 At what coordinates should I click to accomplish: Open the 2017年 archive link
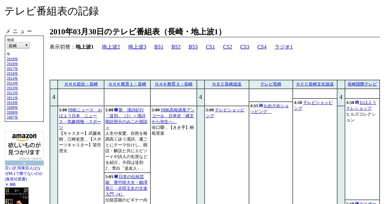point(12,69)
